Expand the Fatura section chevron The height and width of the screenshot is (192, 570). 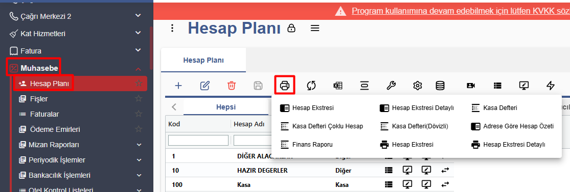138,50
